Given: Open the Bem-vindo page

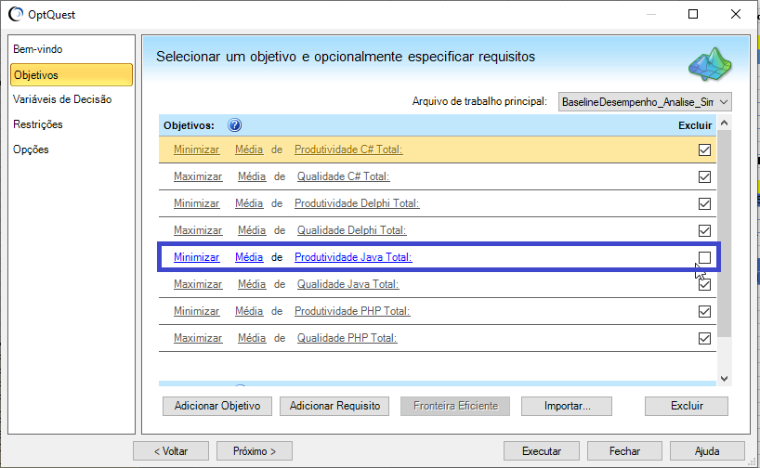Looking at the screenshot, I should point(38,49).
